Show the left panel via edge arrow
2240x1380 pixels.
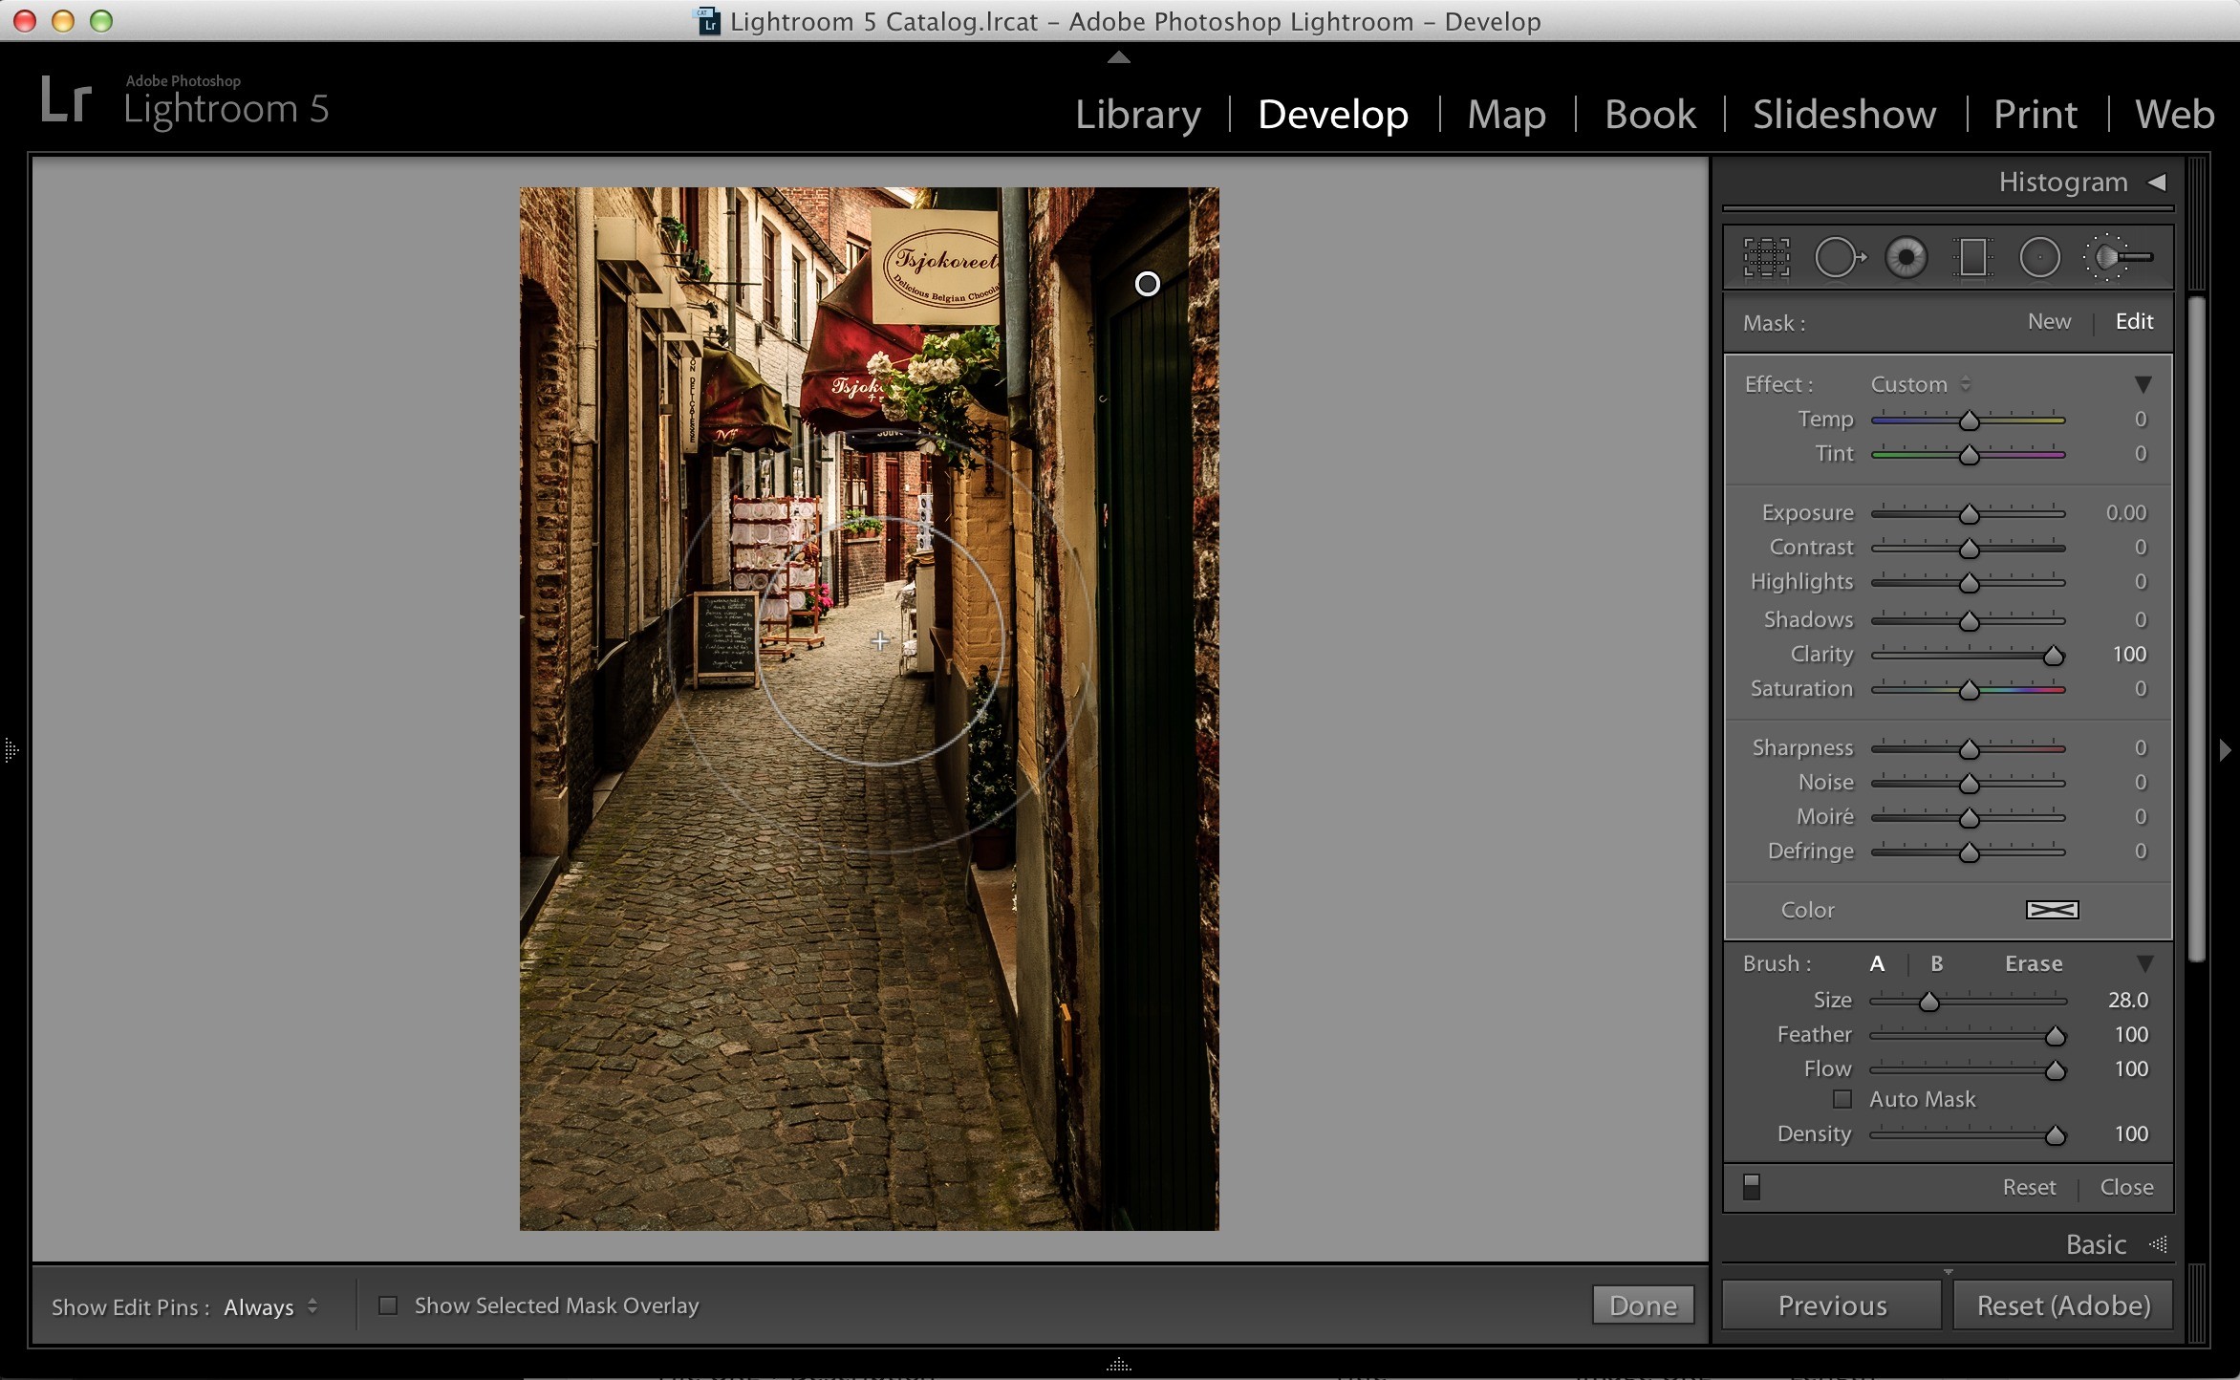(11, 749)
